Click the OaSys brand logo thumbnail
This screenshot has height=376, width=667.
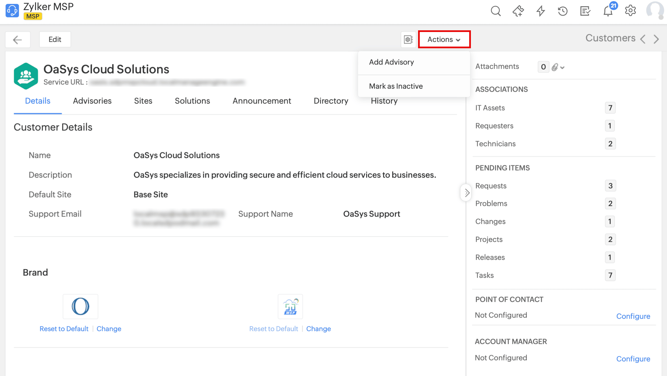81,306
